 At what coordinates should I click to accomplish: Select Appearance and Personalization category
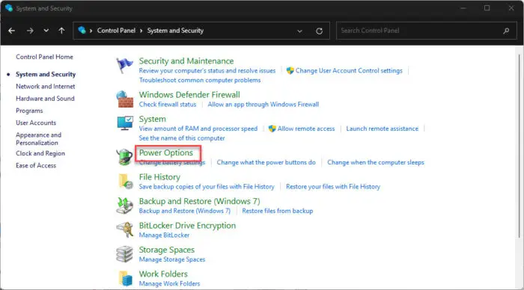pyautogui.click(x=38, y=139)
